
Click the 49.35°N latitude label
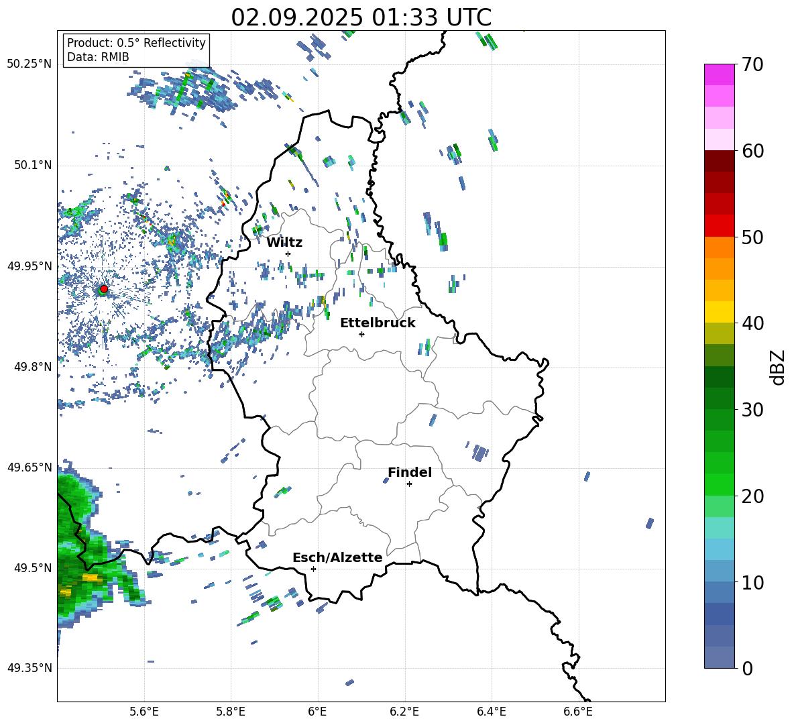[x=30, y=668]
